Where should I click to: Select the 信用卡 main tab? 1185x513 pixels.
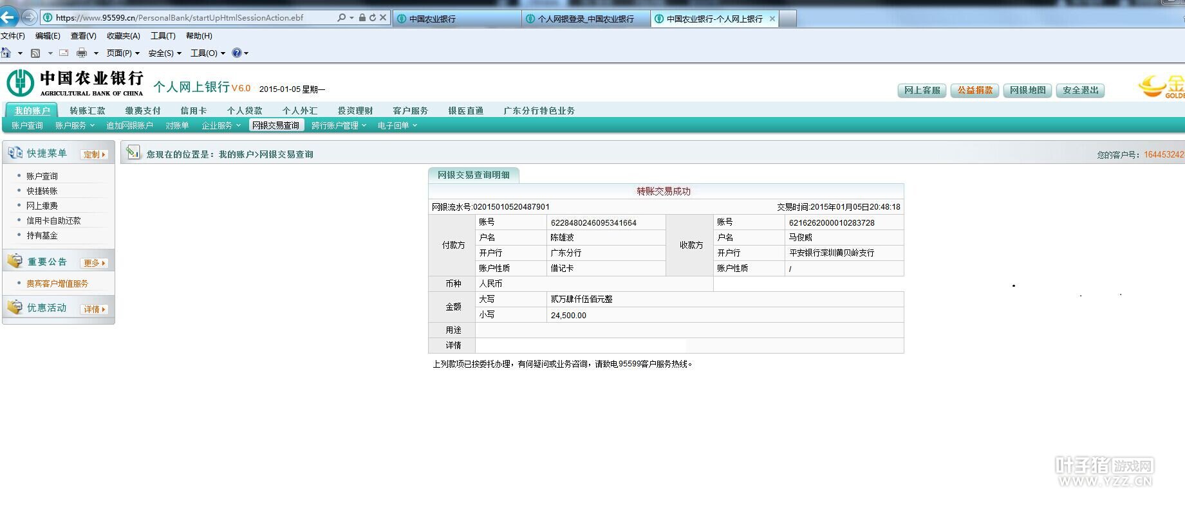(194, 111)
